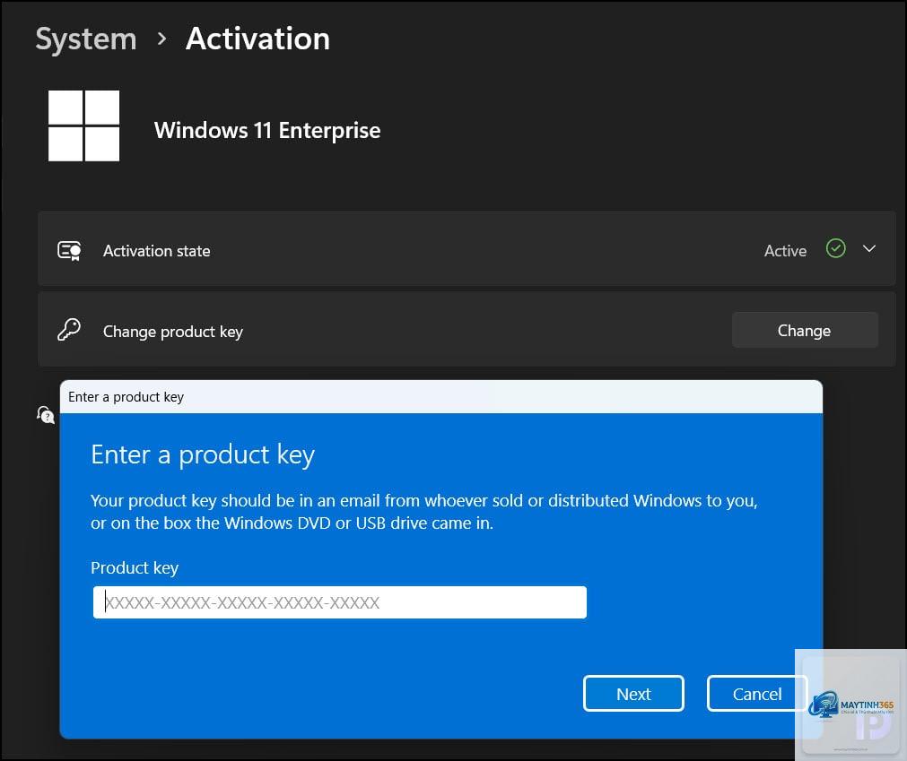Viewport: 907px width, 761px height.
Task: Click the Activation state certificate icon
Action: pyautogui.click(x=69, y=251)
